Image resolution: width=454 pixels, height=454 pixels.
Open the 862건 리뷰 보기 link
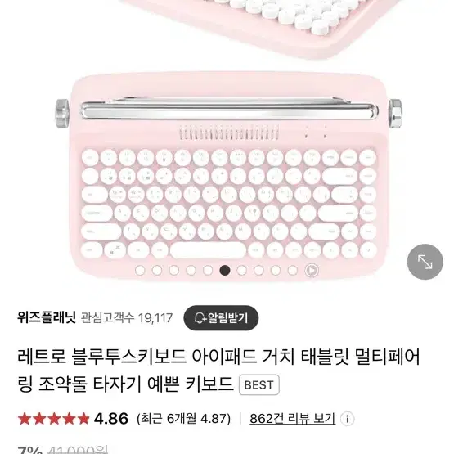[x=292, y=419]
